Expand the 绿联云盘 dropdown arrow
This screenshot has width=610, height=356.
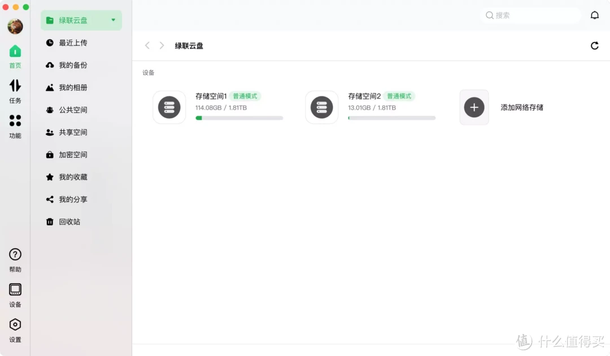click(x=113, y=20)
